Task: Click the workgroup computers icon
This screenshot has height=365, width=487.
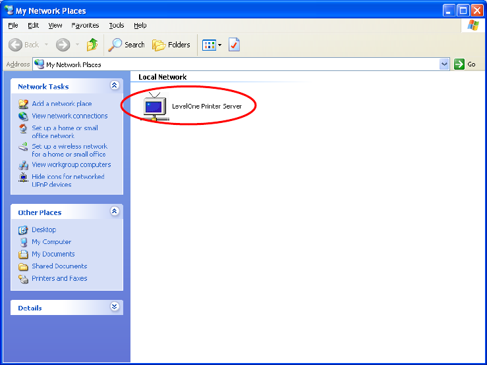Action: coord(23,165)
